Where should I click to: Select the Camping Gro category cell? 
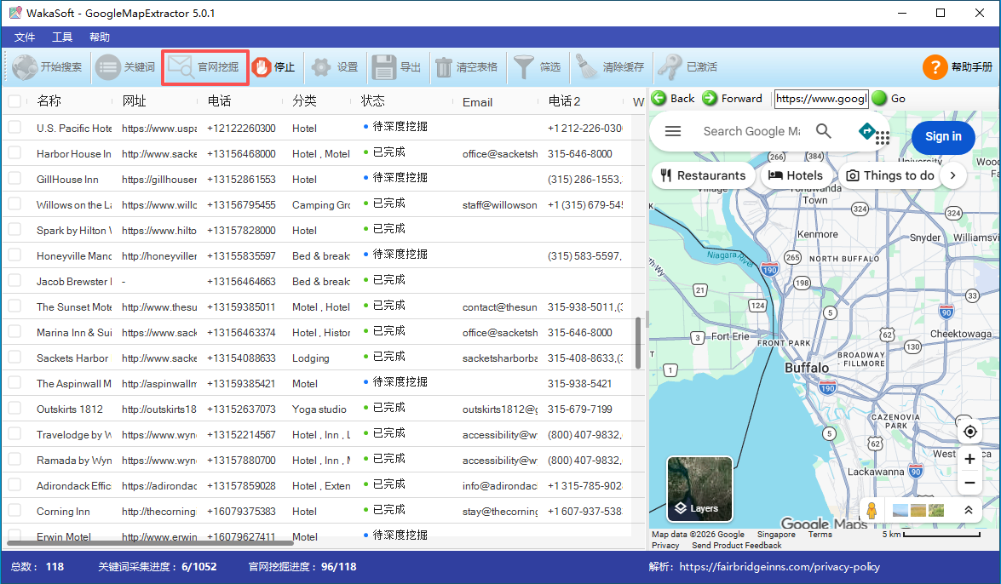321,205
